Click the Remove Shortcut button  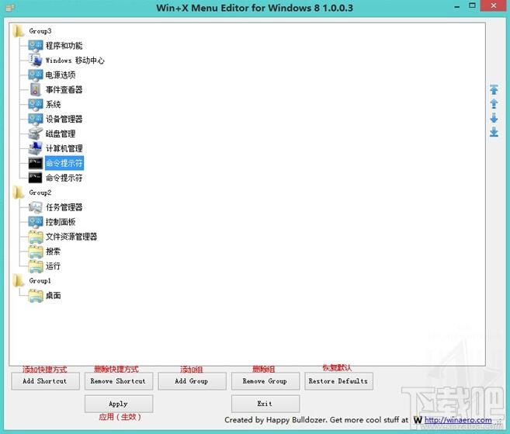(x=119, y=381)
